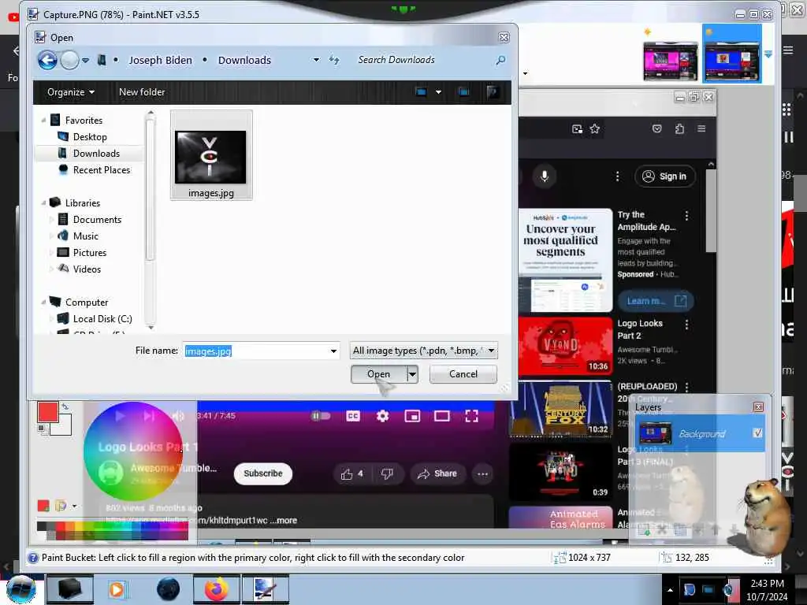The height and width of the screenshot is (605, 807).
Task: Select the Background layer in Layers panel
Action: [x=700, y=434]
